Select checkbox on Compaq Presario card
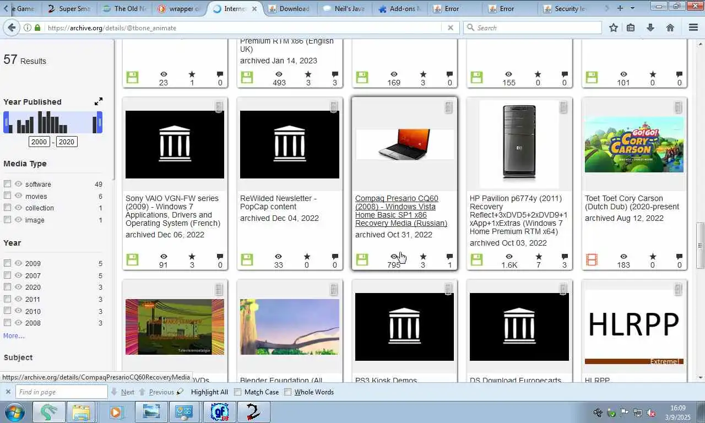 pyautogui.click(x=448, y=107)
